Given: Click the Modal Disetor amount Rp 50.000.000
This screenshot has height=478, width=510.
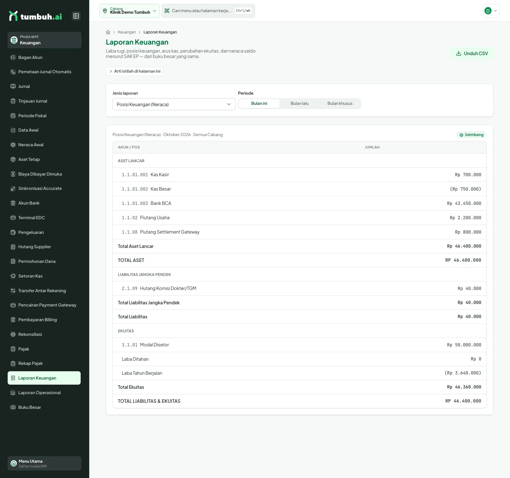Looking at the screenshot, I should 464,345.
